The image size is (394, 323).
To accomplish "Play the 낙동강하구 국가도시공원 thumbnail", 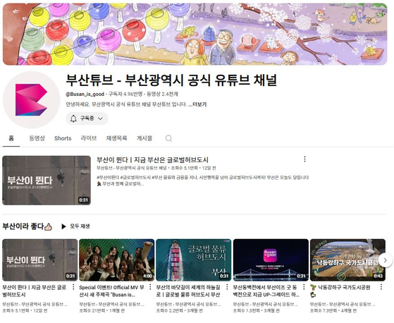I will click(347, 260).
